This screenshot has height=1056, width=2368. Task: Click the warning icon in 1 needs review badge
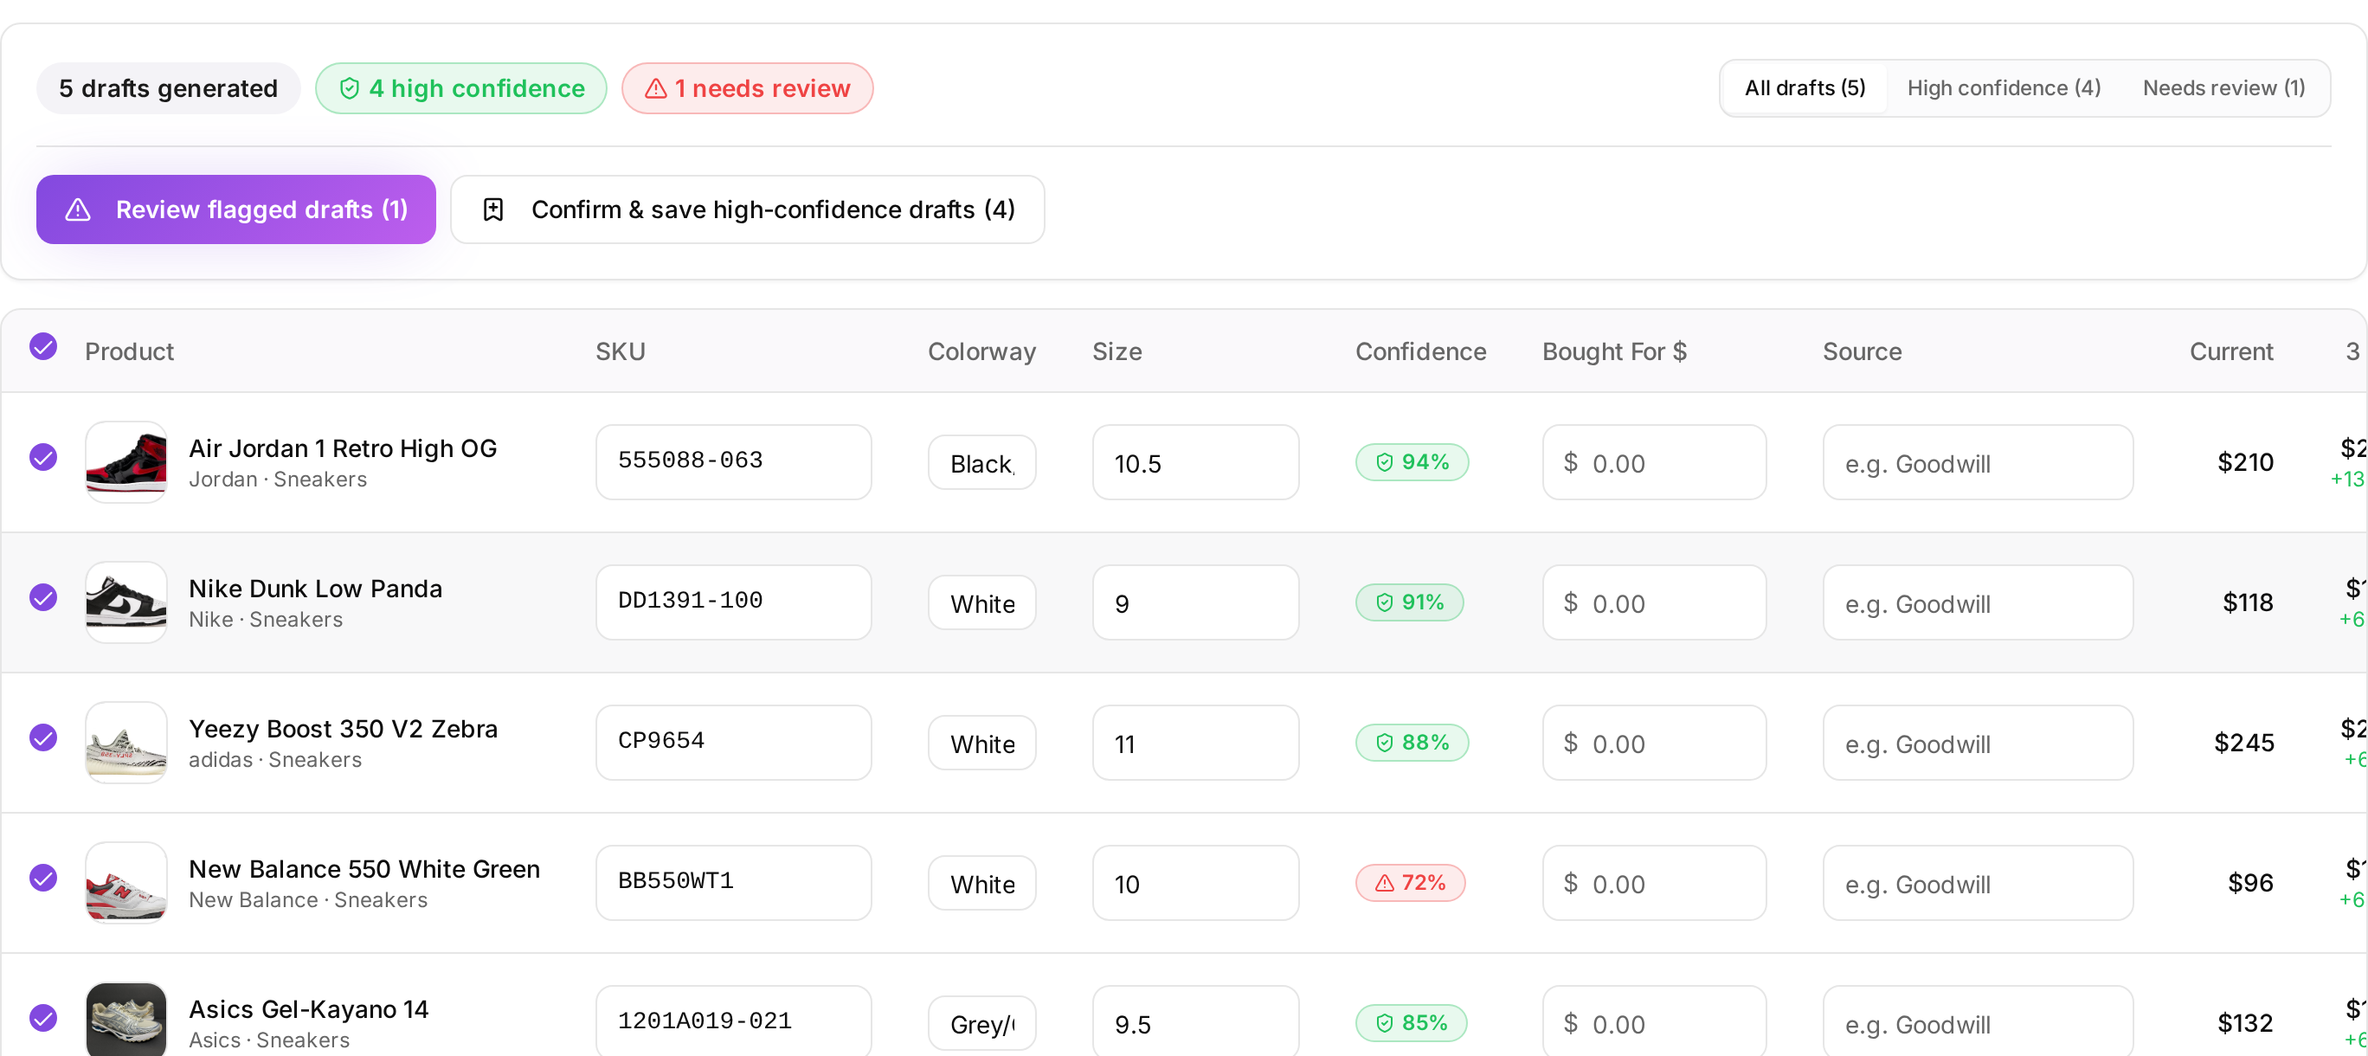[655, 88]
